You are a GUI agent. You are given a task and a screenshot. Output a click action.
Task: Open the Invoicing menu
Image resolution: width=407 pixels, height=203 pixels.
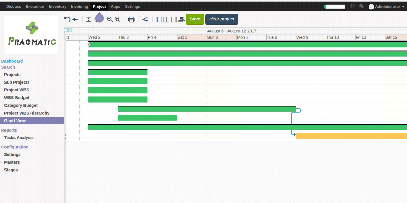[79, 6]
